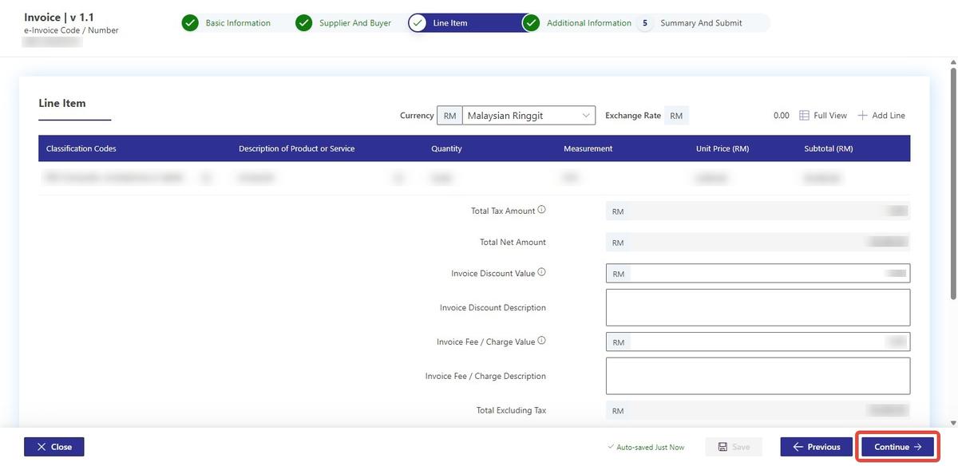Screen dimensions: 958x466
Task: Click the left arrow icon in Previous
Action: coord(798,447)
